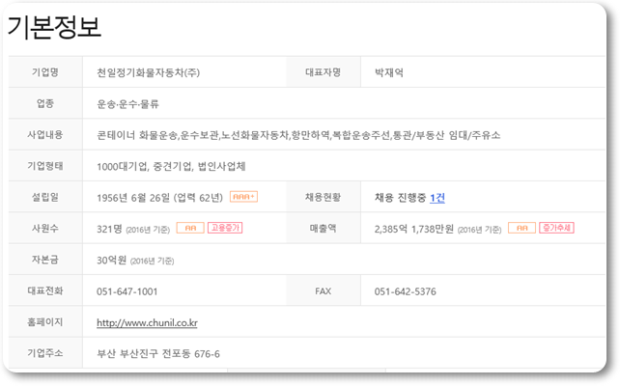Open the 1건 hiring in progress link

coord(437,198)
